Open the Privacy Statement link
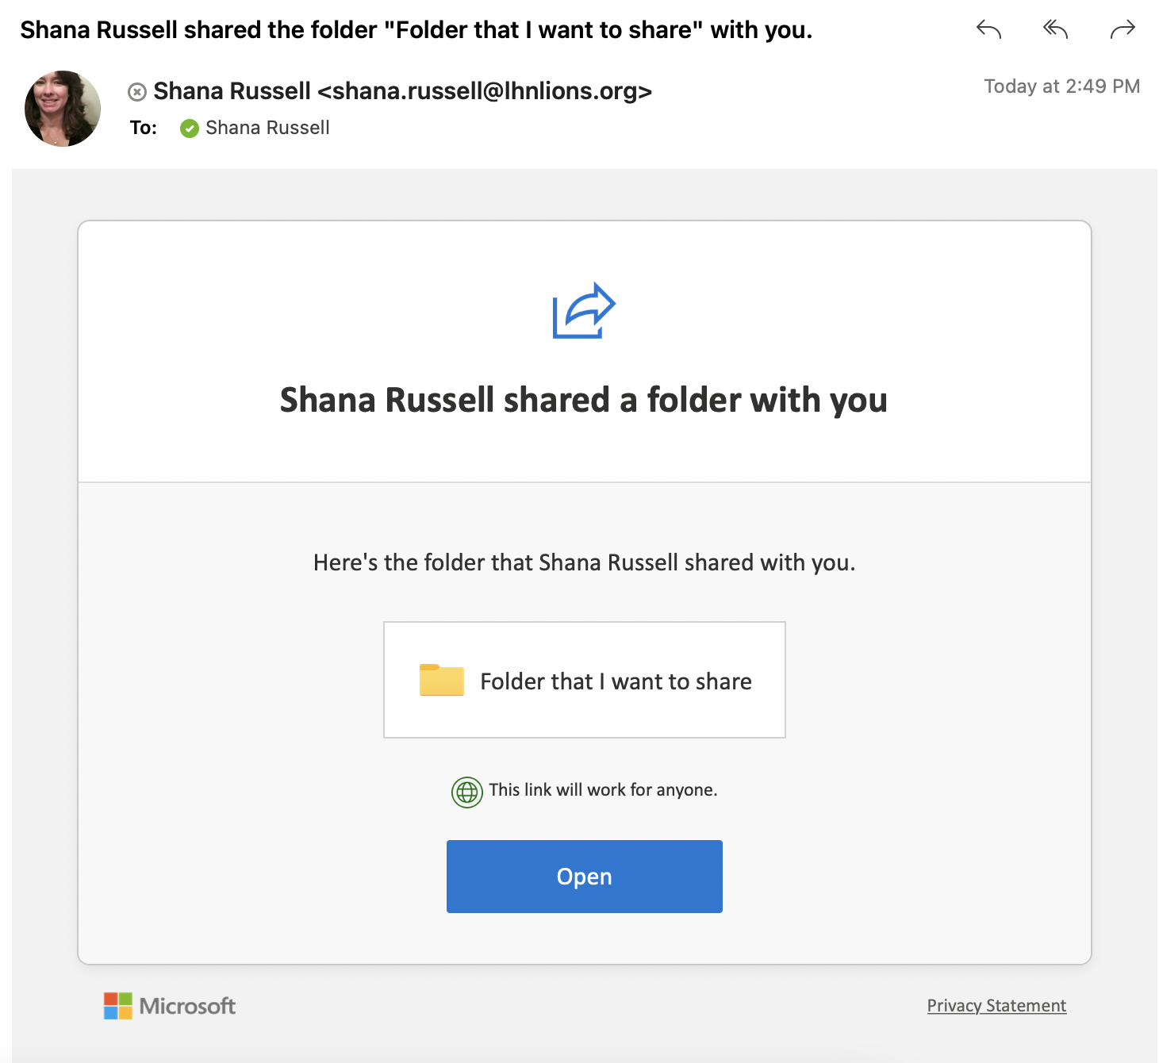Viewport: 1159px width, 1063px height. pos(996,1006)
